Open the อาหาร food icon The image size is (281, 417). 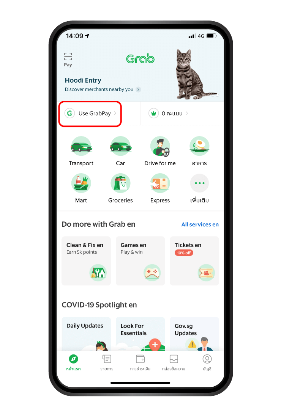[x=199, y=146]
